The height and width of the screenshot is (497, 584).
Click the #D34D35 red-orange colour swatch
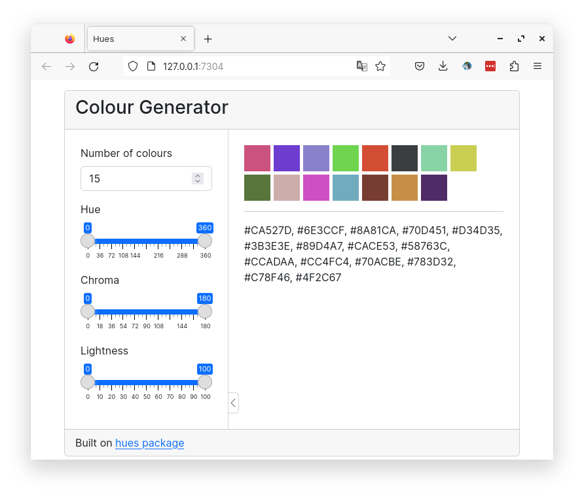tap(375, 158)
